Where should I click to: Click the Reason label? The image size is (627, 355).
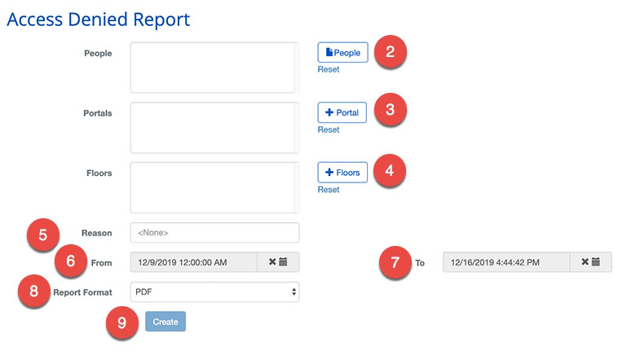(x=97, y=233)
